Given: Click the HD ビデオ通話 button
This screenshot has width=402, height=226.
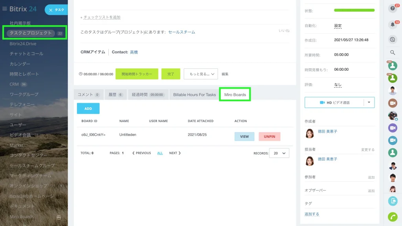Looking at the screenshot, I should coord(334,102).
